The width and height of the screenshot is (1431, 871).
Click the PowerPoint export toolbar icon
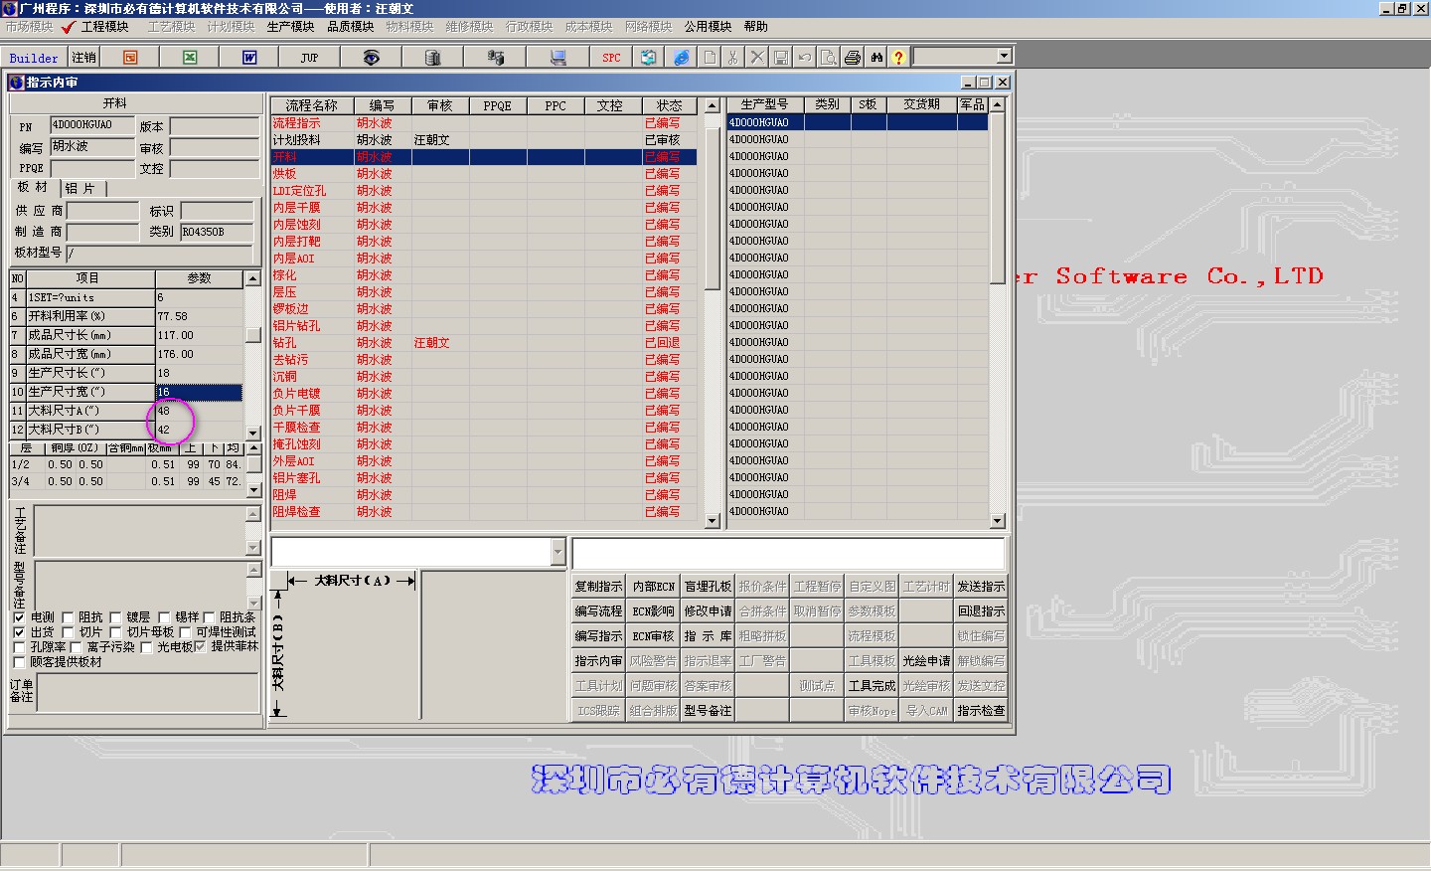pyautogui.click(x=130, y=58)
